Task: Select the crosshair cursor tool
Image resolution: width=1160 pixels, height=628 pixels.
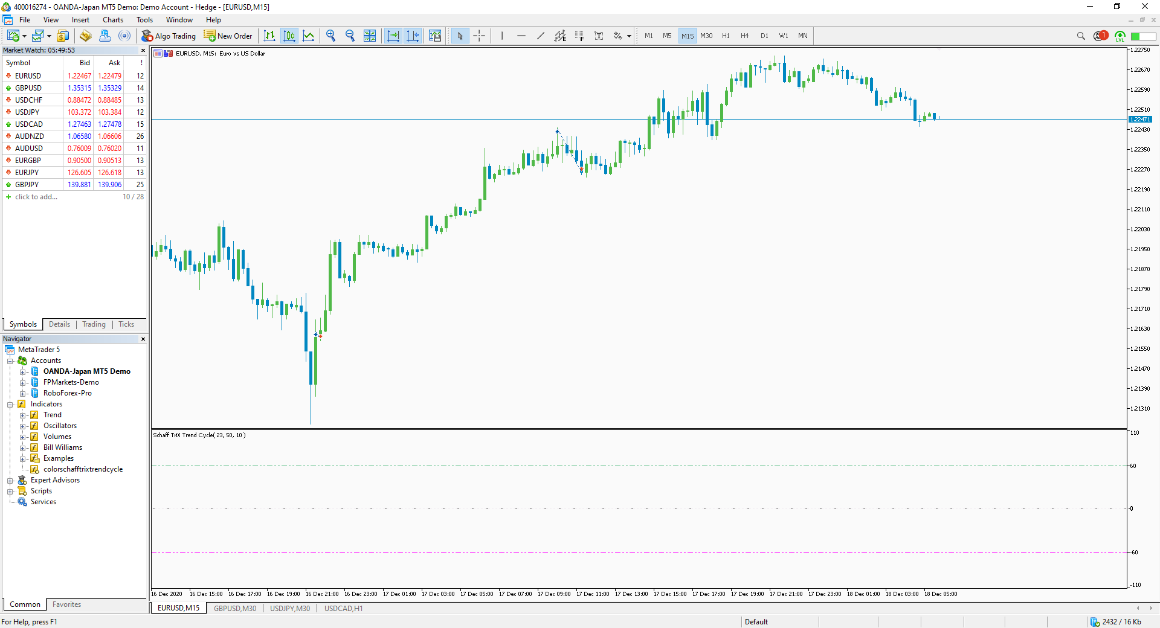Action: pos(479,36)
